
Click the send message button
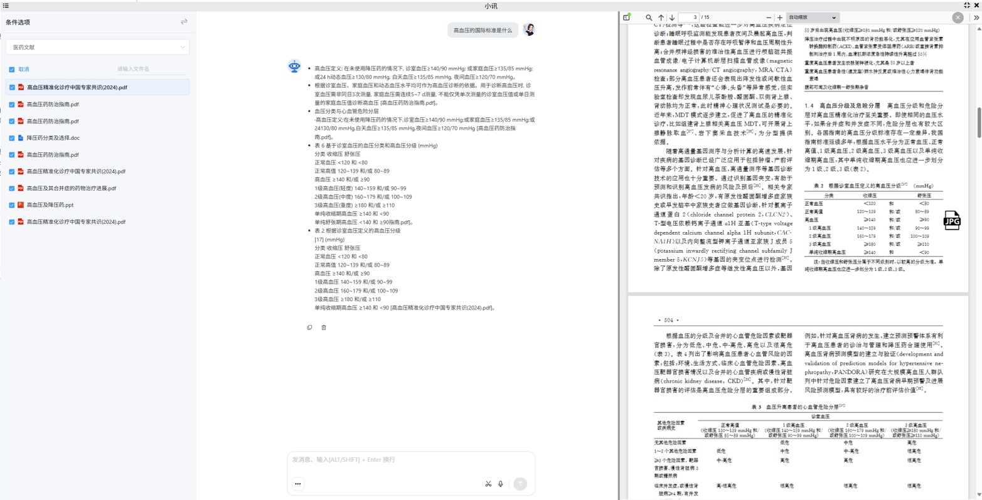pos(520,484)
